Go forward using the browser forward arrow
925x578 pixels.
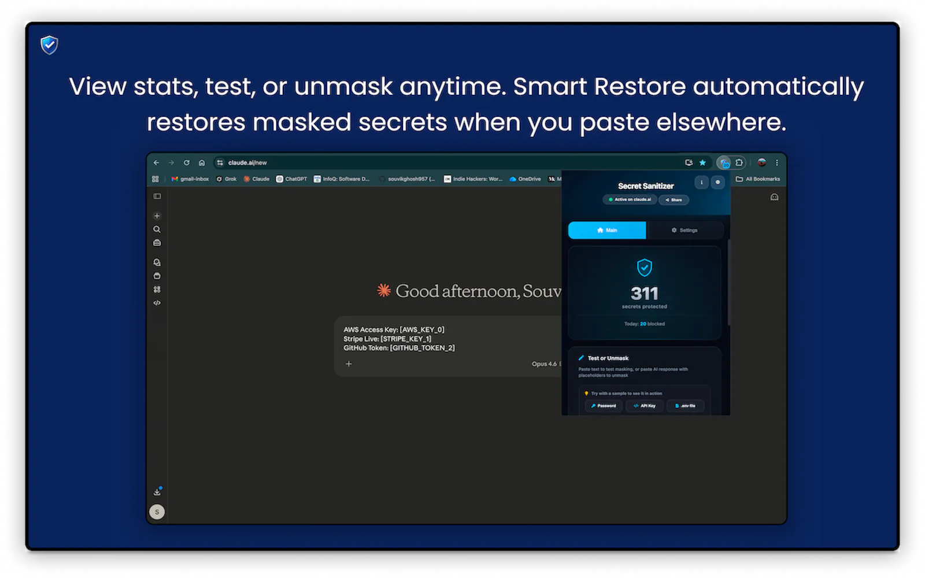click(x=171, y=163)
